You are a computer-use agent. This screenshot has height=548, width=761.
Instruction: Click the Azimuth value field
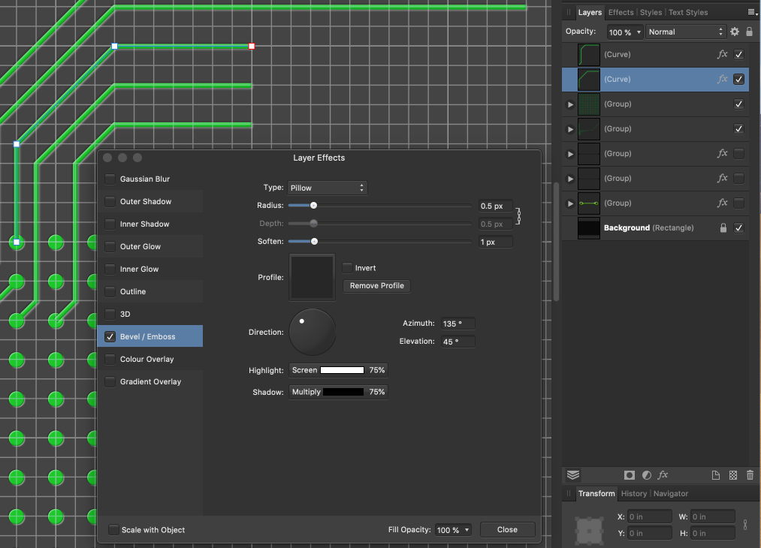tap(458, 324)
